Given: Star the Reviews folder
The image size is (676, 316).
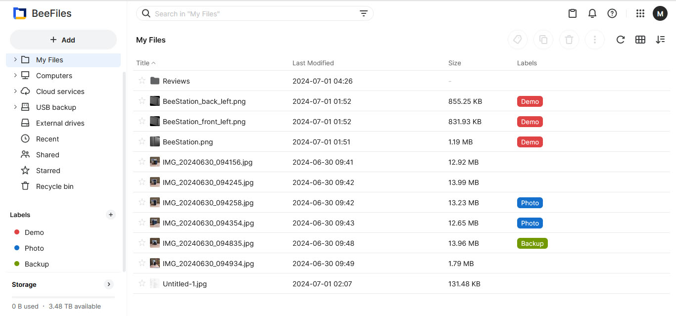Looking at the screenshot, I should [142, 81].
